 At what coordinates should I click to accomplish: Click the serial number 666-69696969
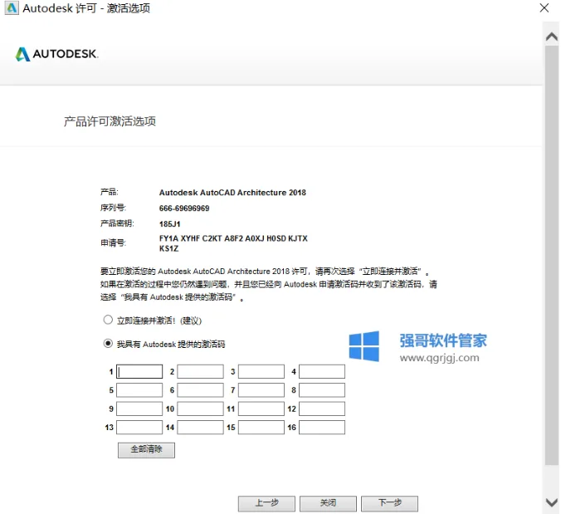[184, 208]
